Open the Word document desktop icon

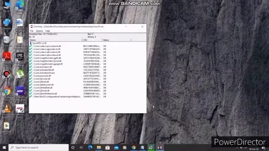point(19,23)
